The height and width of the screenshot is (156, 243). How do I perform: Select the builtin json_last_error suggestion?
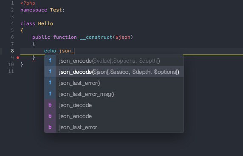(x=114, y=127)
